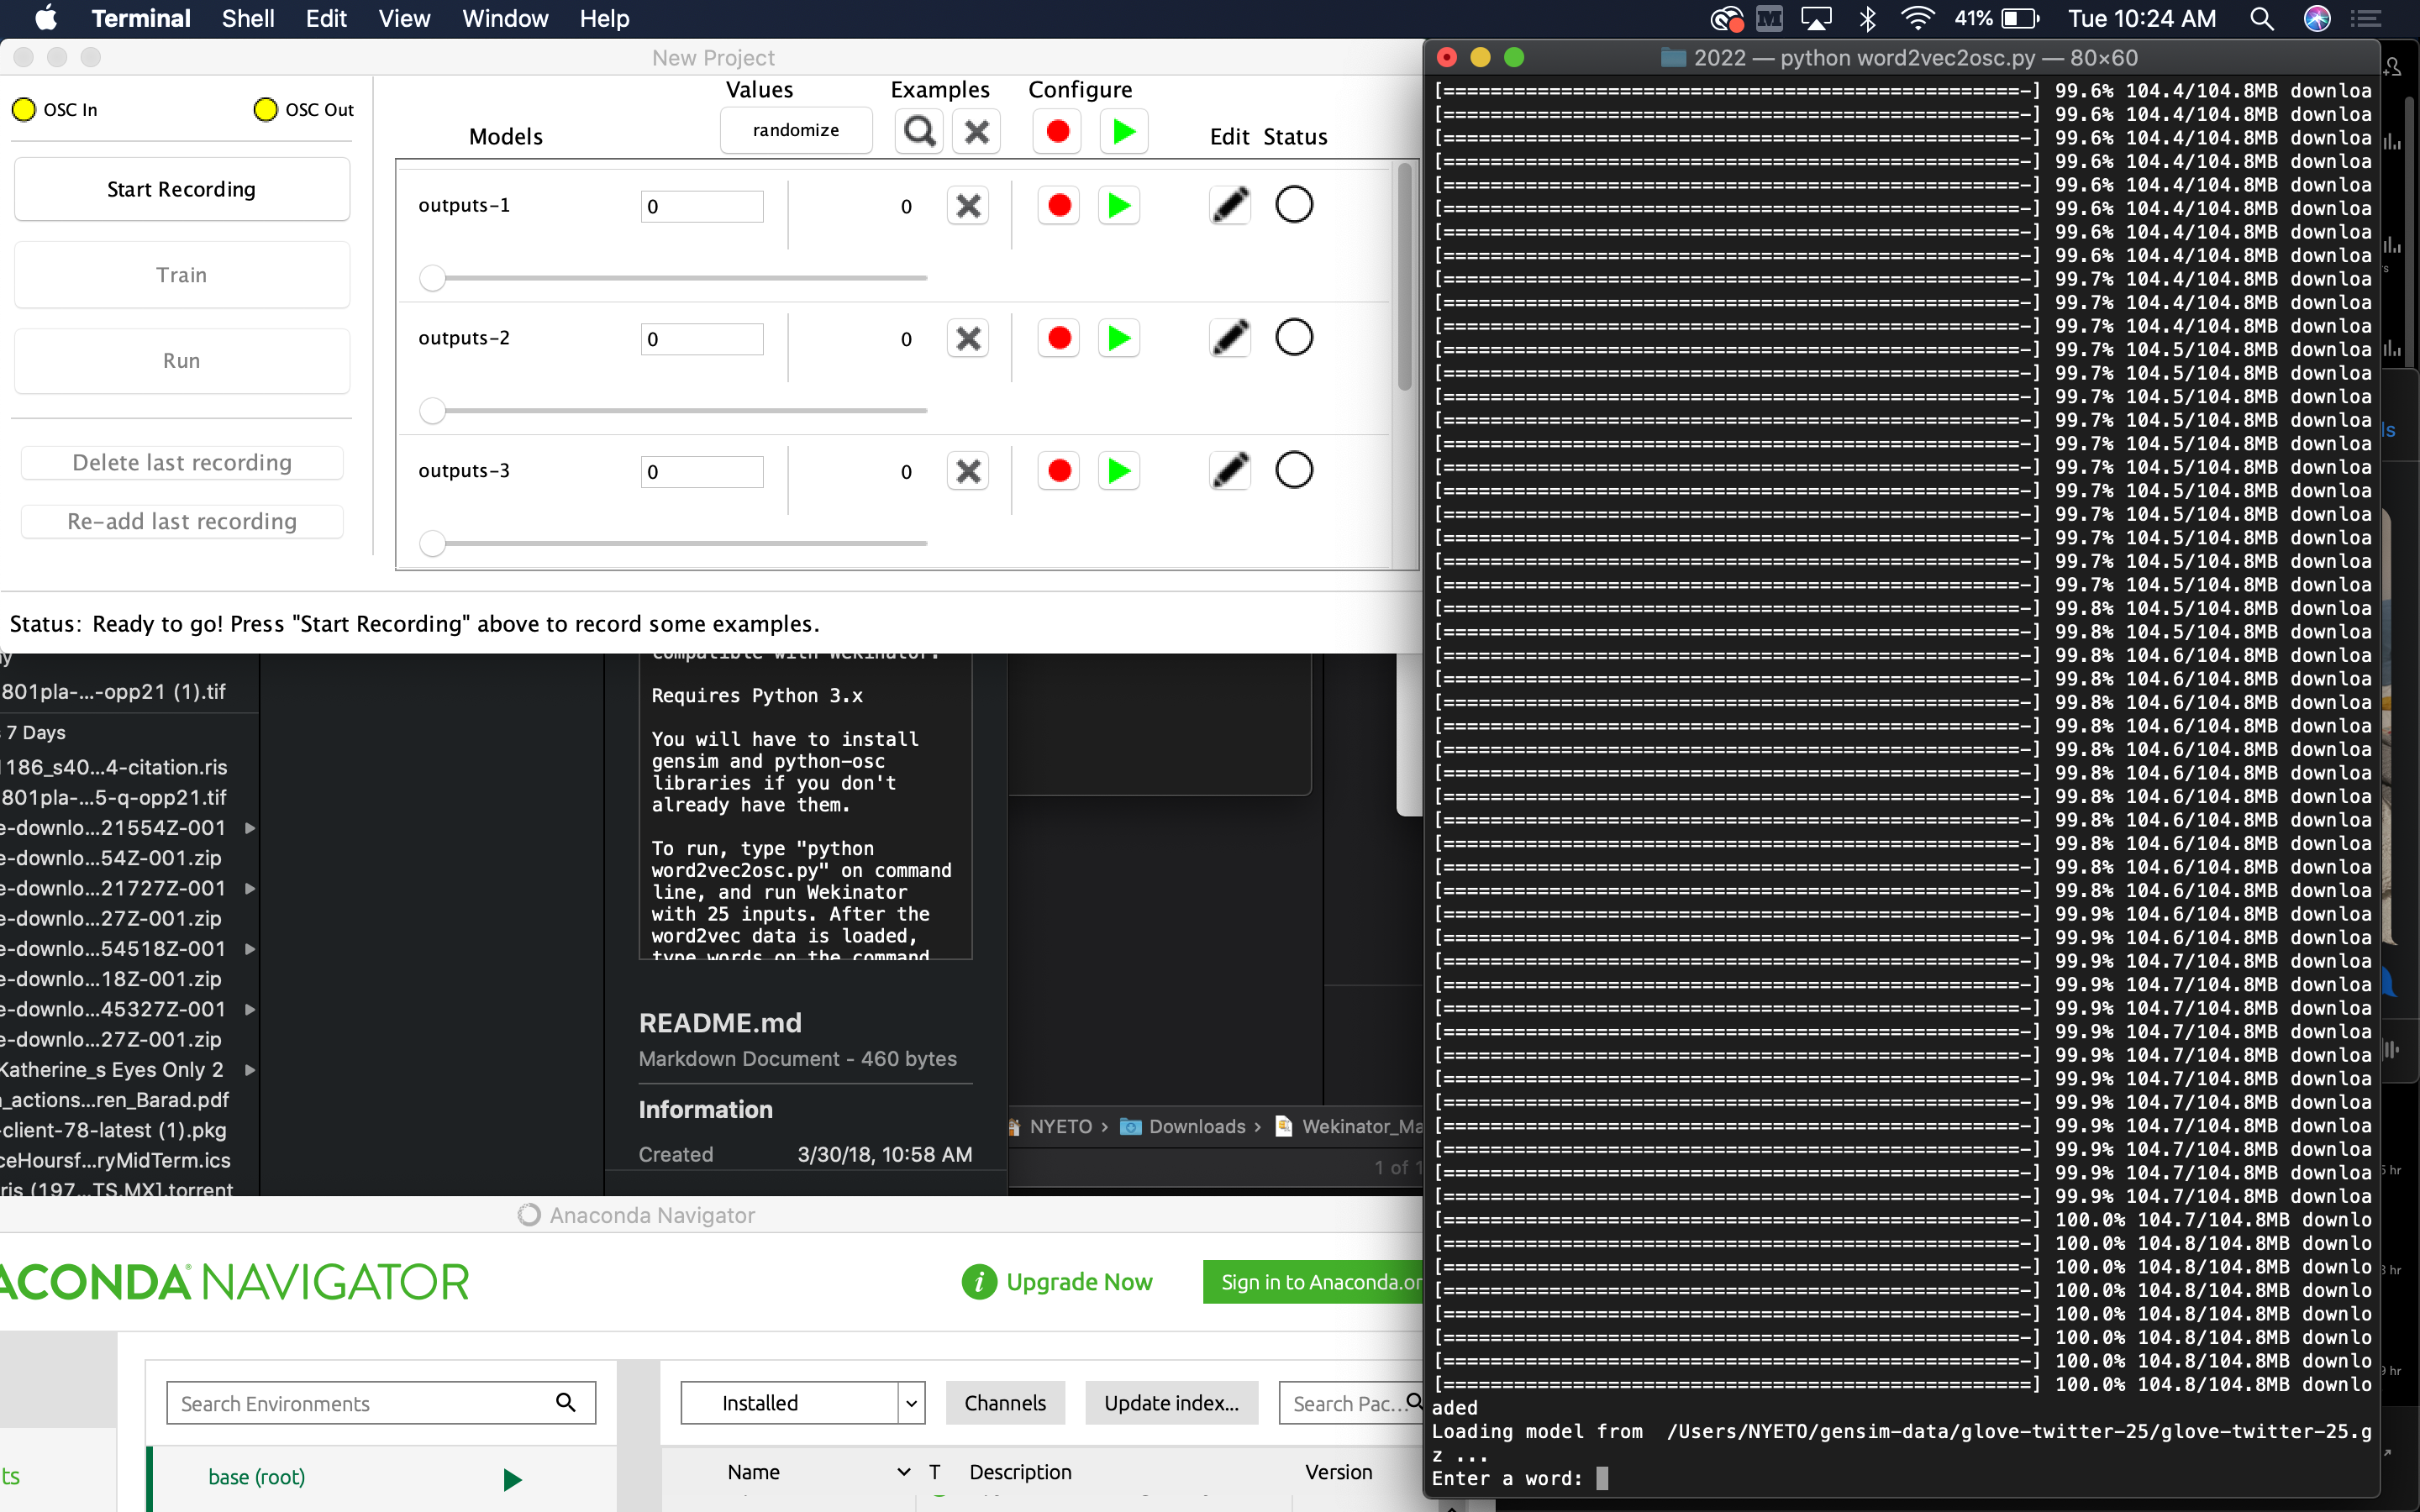Click the outputs-3 slider handle
Screen dimensions: 2420x1512
click(x=432, y=543)
